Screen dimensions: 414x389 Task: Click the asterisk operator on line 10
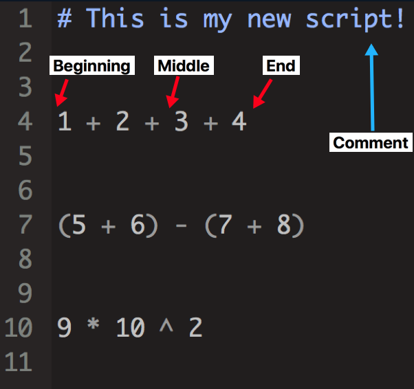coord(94,329)
